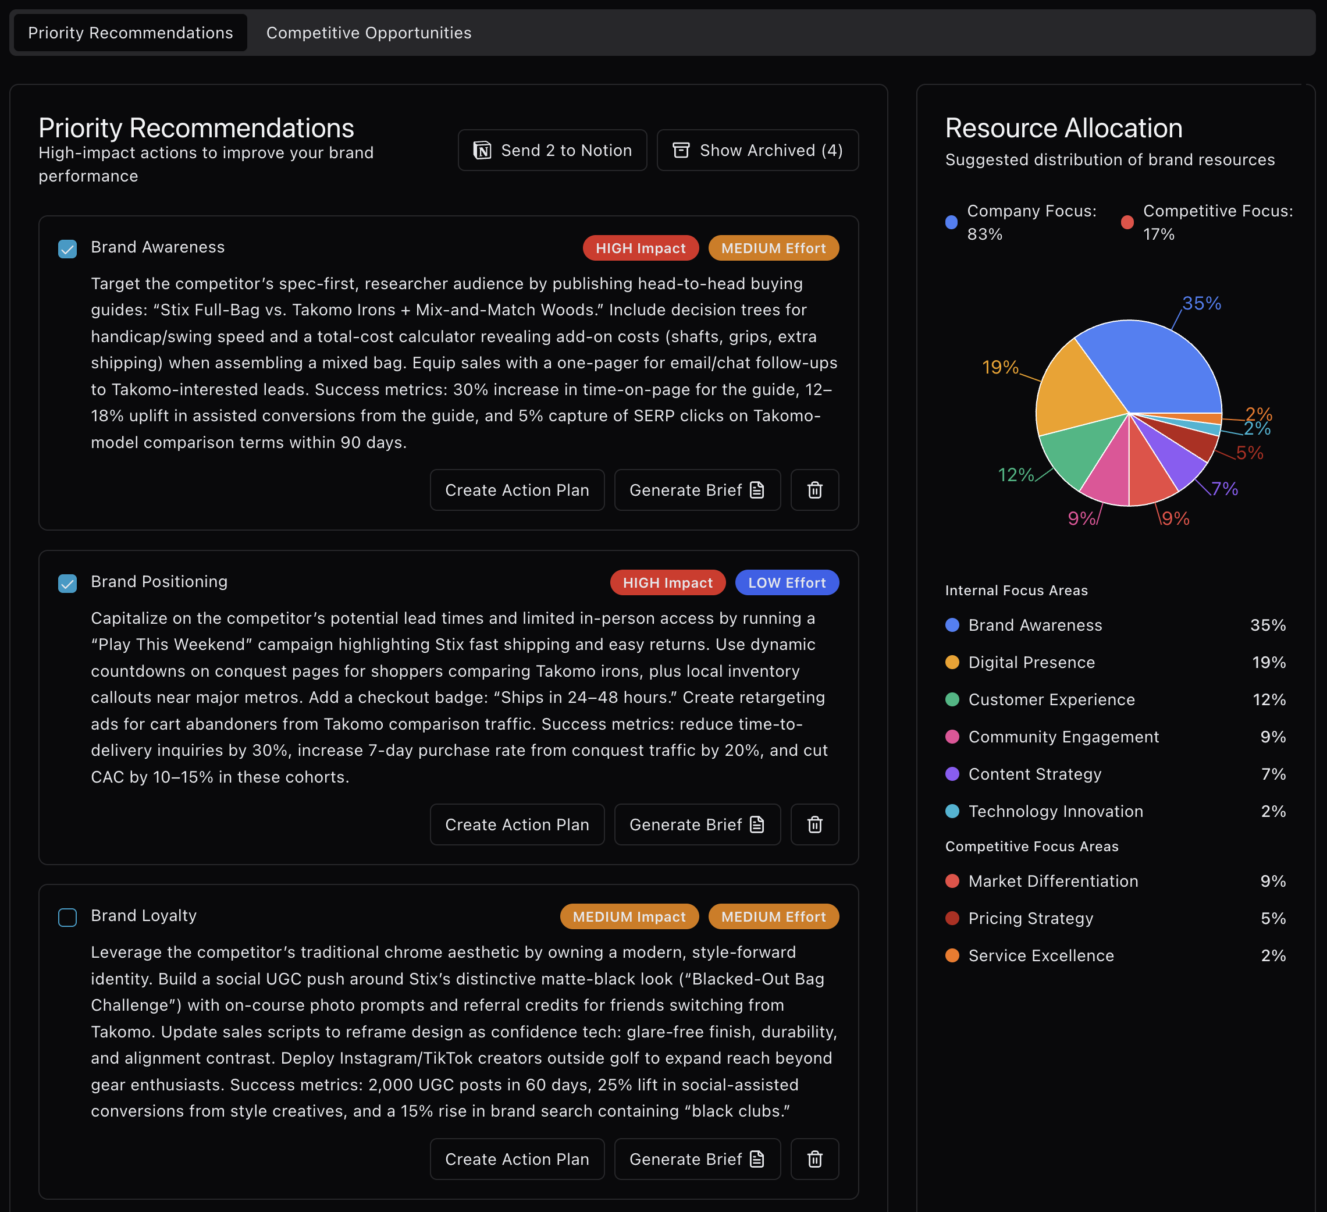Click the document icon in Brand Loyalty Generate Brief

click(757, 1158)
